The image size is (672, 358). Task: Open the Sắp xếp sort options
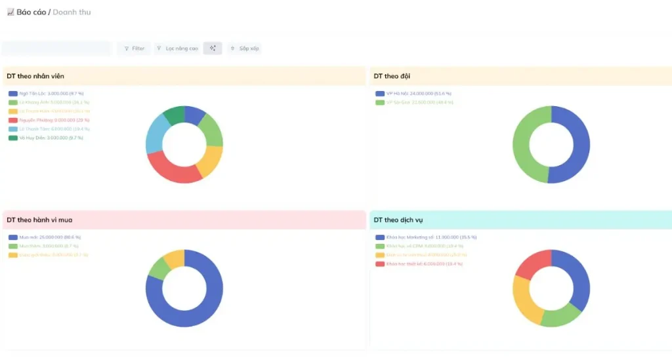(x=244, y=49)
